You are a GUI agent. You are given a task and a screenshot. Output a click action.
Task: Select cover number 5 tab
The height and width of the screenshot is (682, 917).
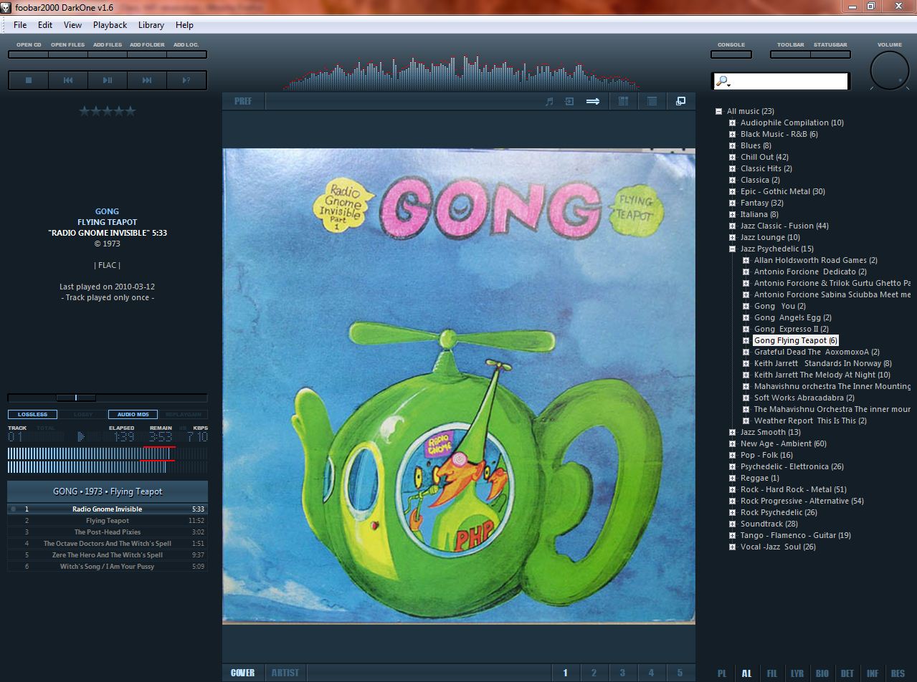680,673
